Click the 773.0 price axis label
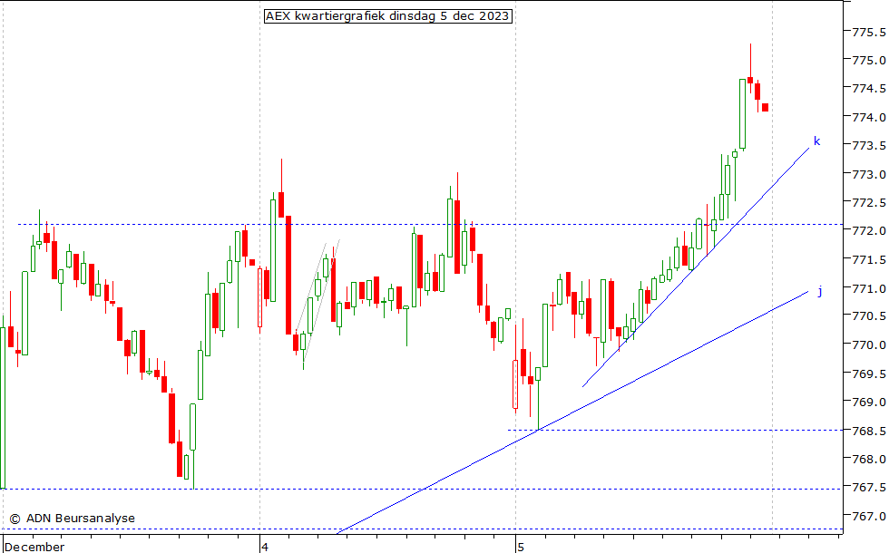 click(x=869, y=174)
